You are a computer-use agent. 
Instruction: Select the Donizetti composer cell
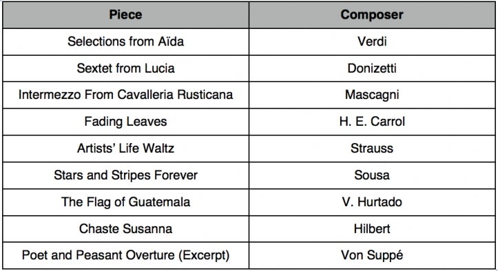coord(372,68)
